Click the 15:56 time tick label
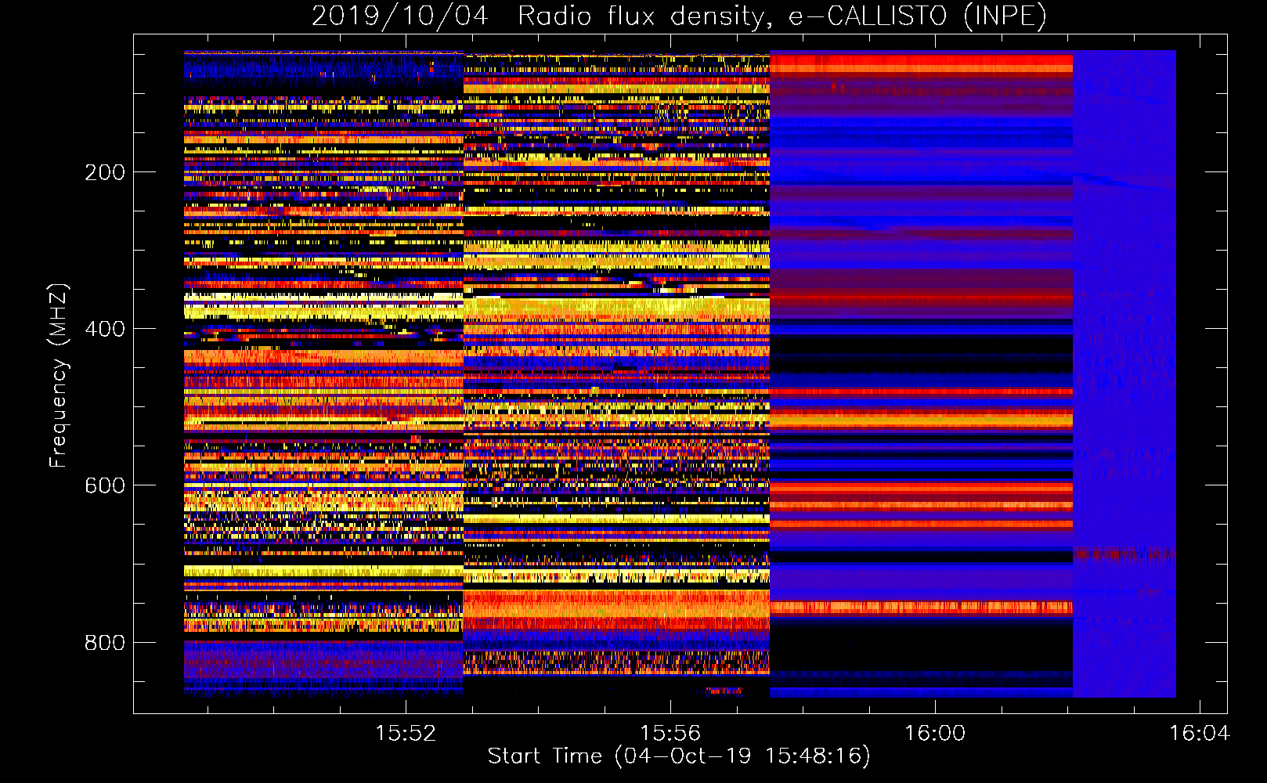Viewport: 1267px width, 783px height. click(670, 734)
